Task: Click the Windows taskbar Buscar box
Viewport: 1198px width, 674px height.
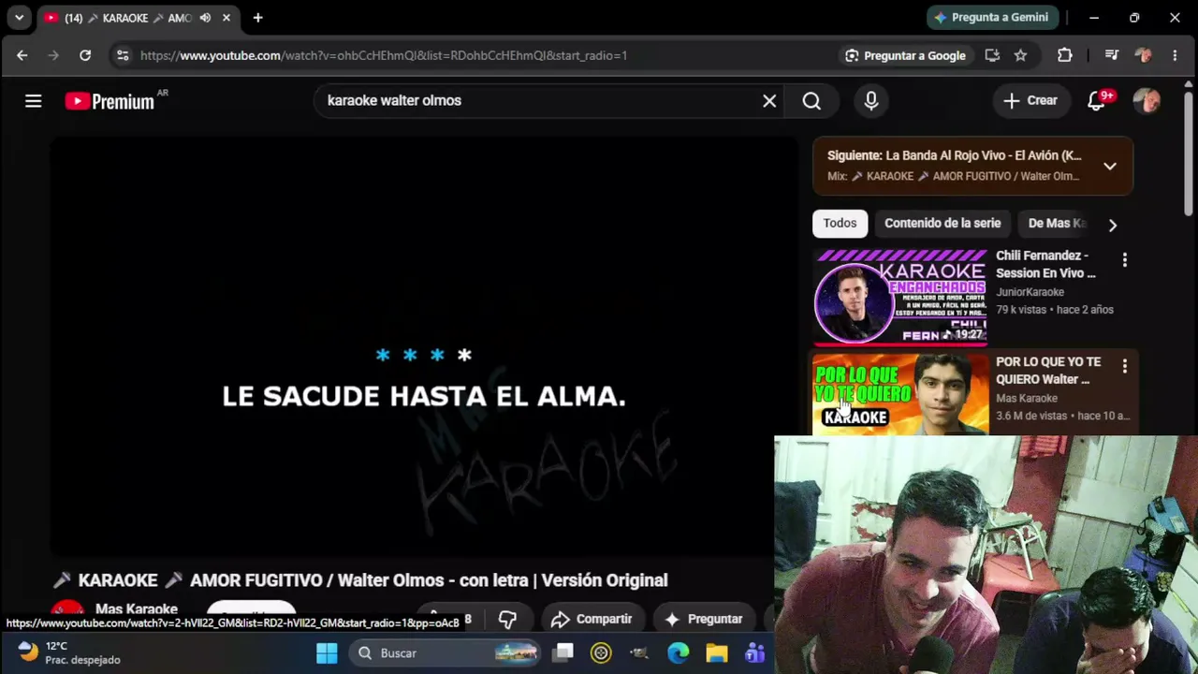Action: point(445,652)
